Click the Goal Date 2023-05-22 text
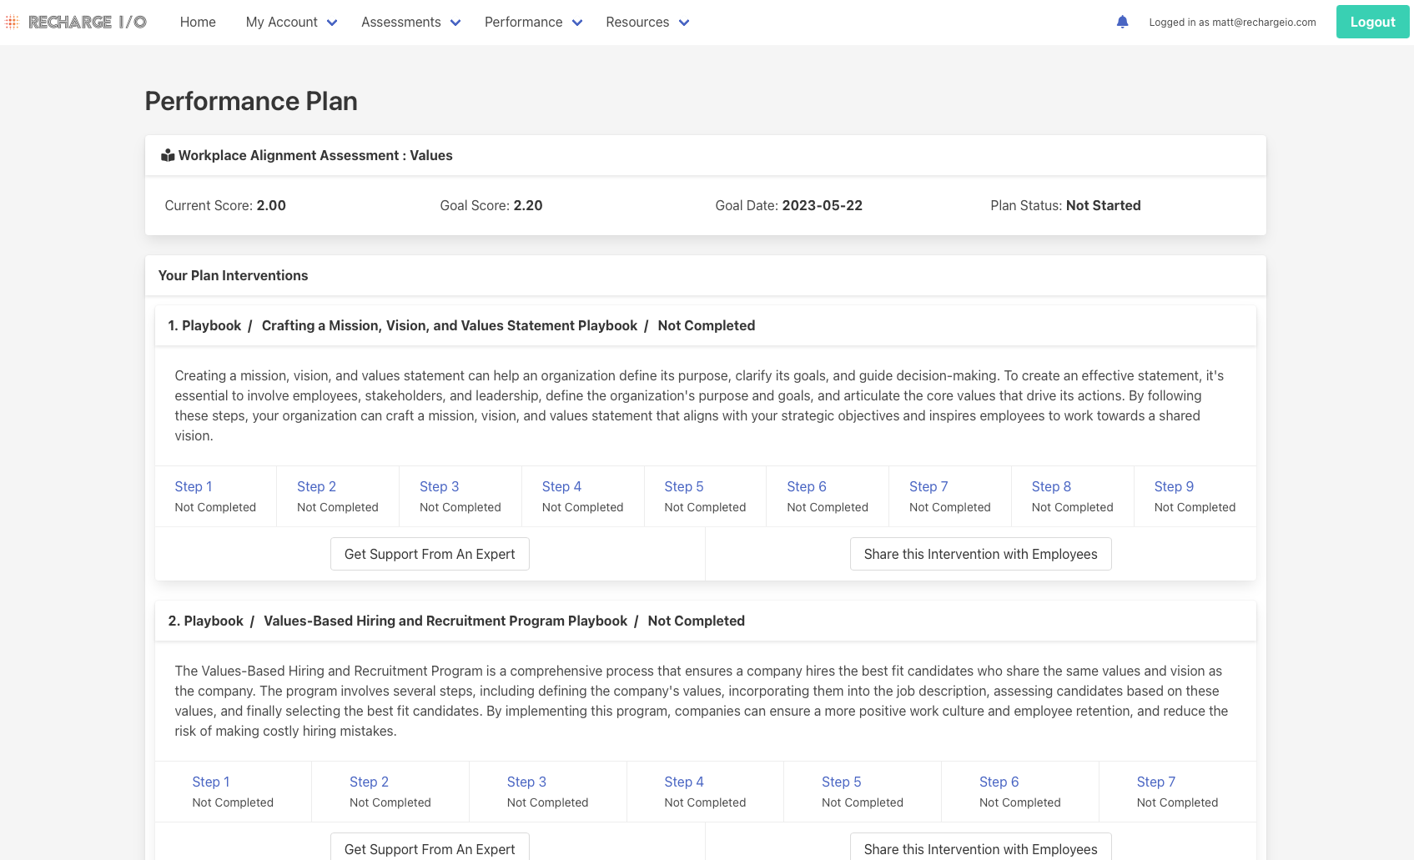1414x860 pixels. 788,205
